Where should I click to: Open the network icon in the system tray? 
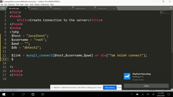[142, 94]
